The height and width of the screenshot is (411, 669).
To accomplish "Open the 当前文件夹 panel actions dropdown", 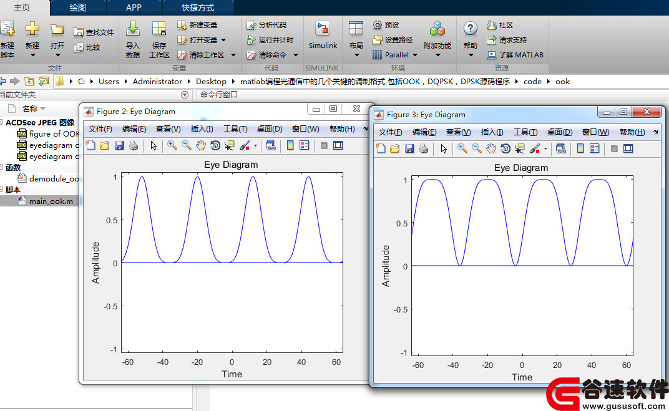I will point(184,95).
